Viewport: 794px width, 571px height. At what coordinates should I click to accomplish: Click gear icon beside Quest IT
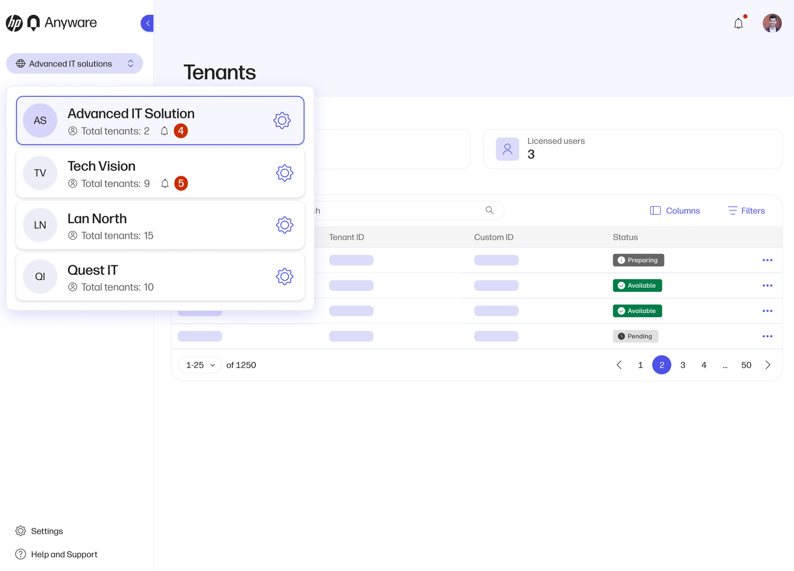coord(284,277)
